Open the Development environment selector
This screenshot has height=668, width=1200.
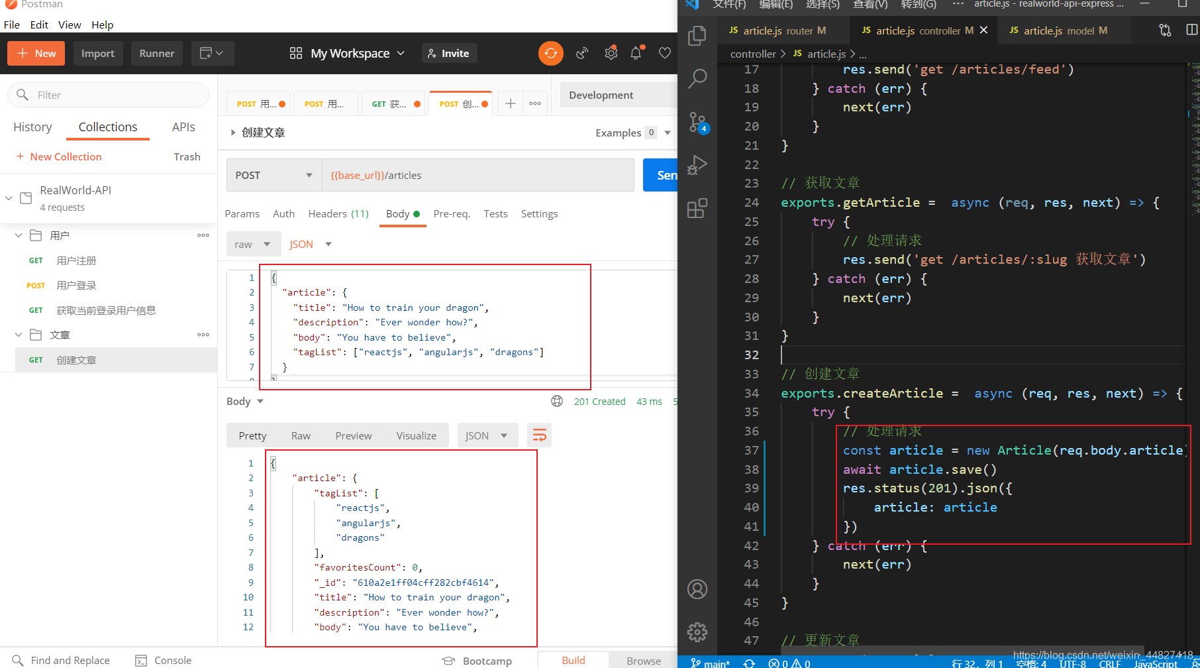pyautogui.click(x=619, y=95)
